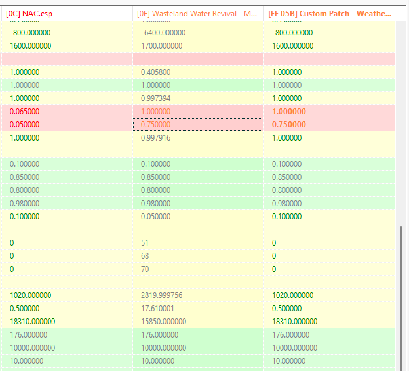This screenshot has height=371, width=409.
Task: Select the [0C] NAC.esp column header
Action: pyautogui.click(x=67, y=14)
